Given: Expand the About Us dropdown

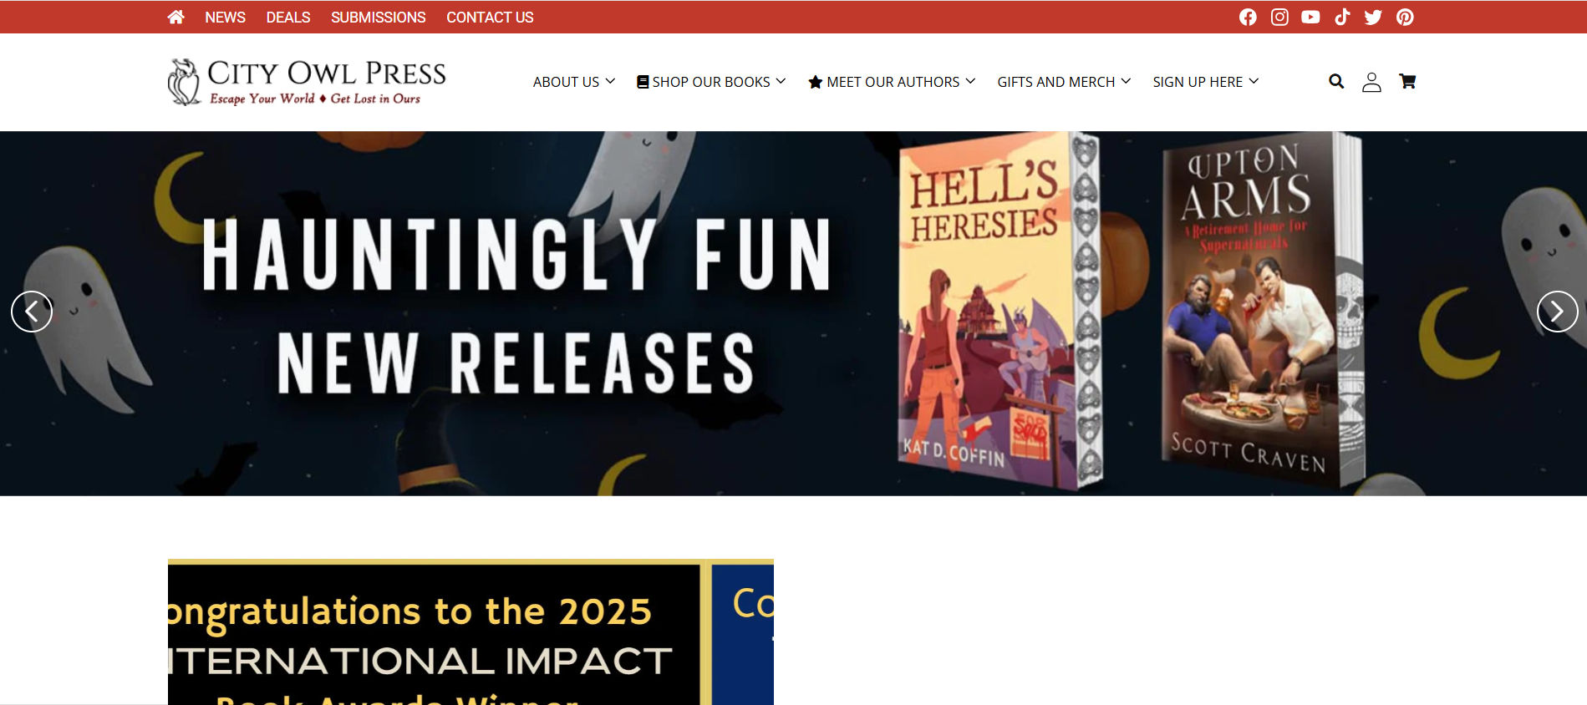Looking at the screenshot, I should (574, 82).
